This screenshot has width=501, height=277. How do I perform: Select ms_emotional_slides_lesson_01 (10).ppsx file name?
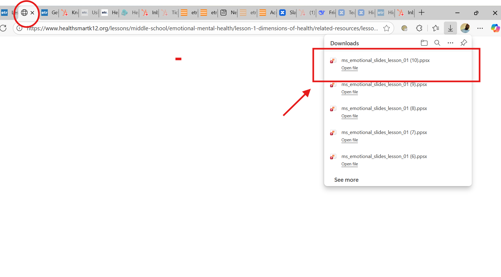(385, 60)
